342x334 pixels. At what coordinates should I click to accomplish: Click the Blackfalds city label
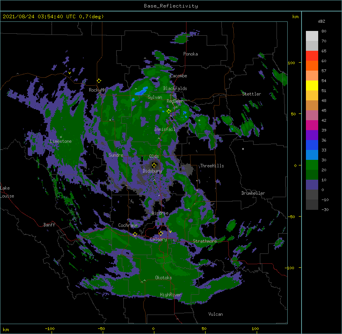click(x=175, y=88)
